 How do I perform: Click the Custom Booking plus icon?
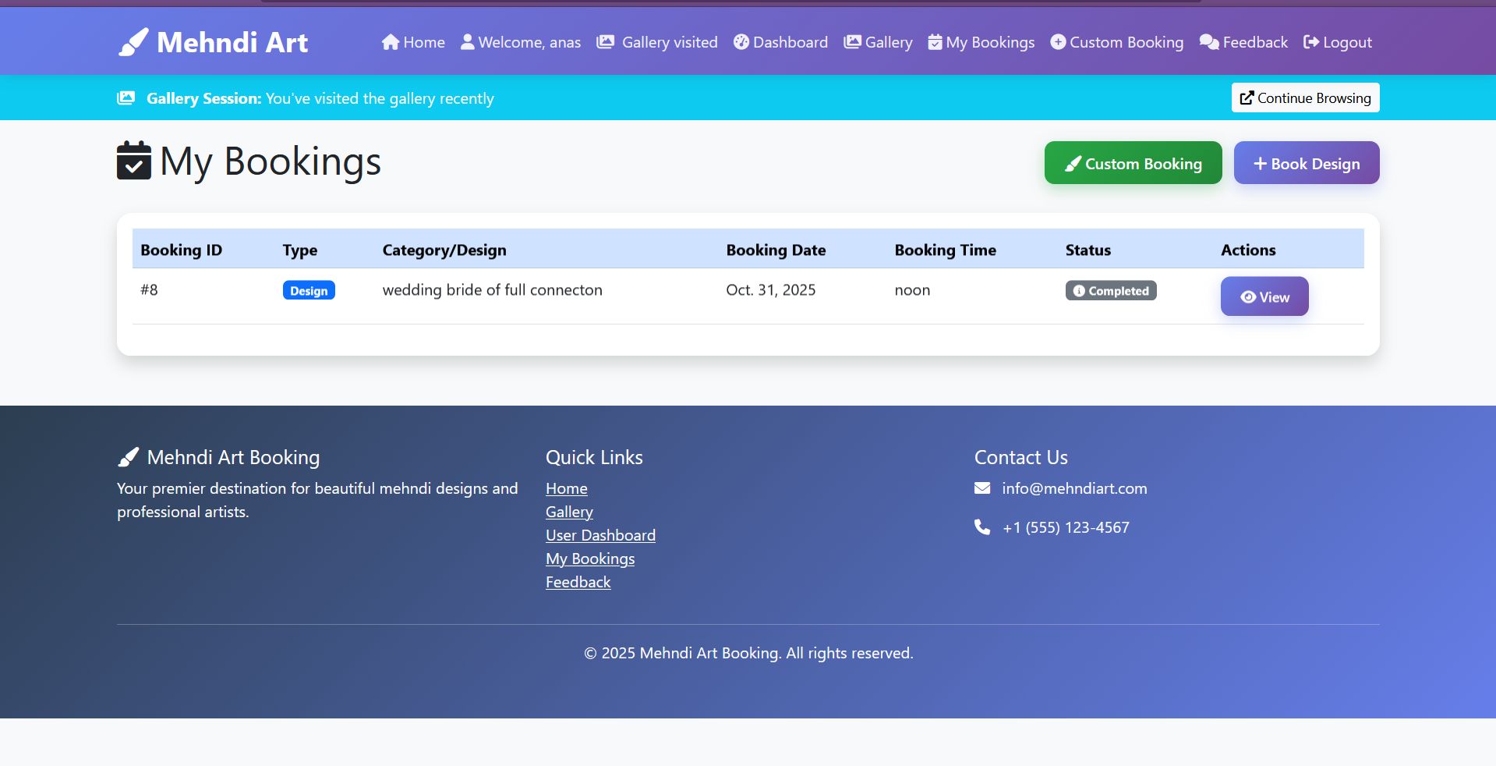point(1058,43)
